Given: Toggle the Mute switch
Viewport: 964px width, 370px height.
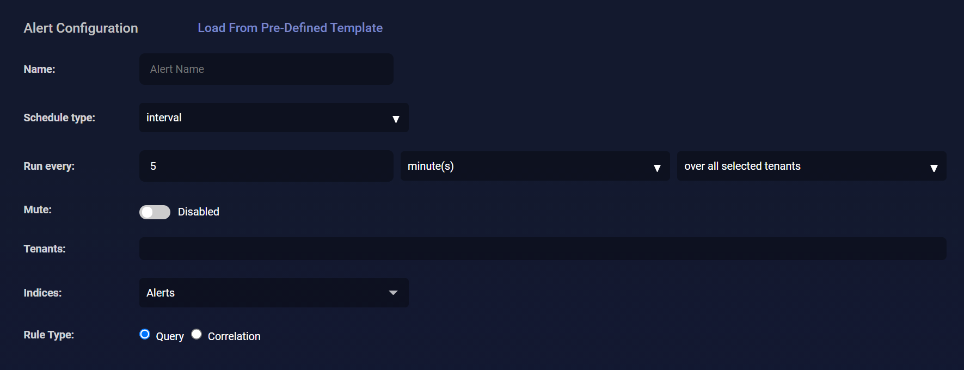Looking at the screenshot, I should (x=155, y=212).
